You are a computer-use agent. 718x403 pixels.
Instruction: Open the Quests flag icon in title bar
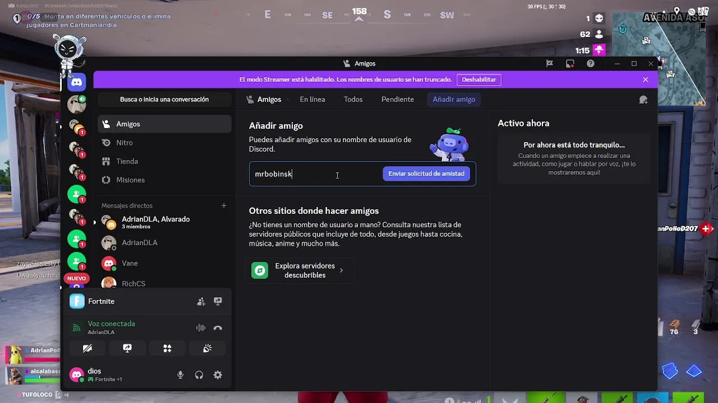550,64
